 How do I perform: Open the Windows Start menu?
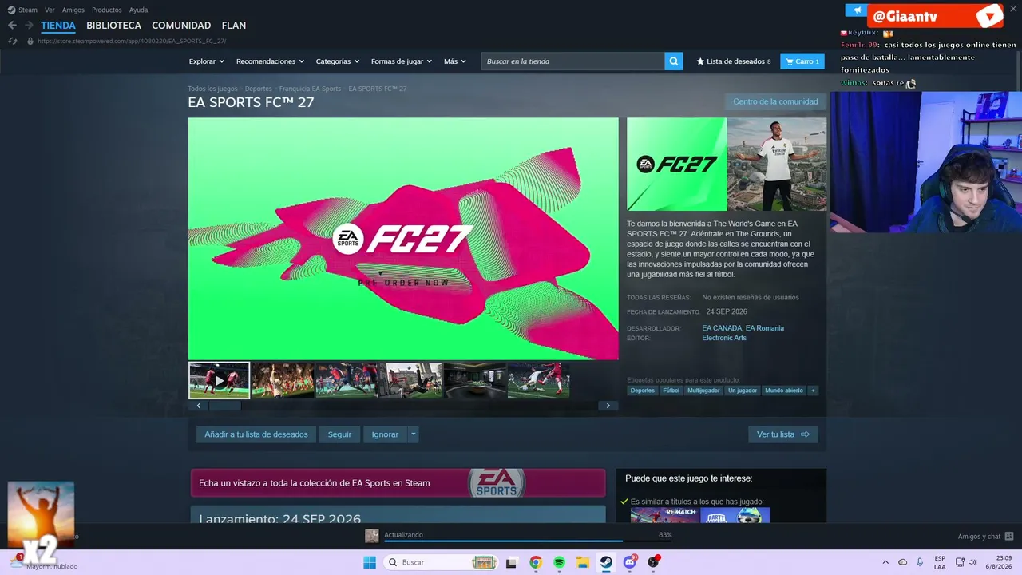370,562
